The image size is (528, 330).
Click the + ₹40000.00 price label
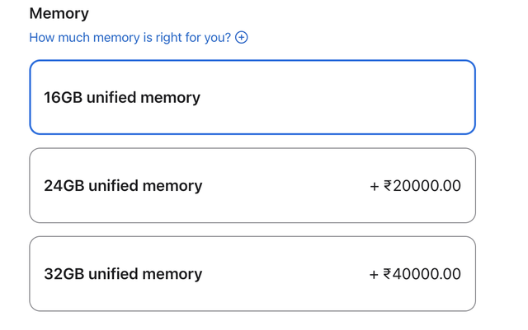[415, 273]
